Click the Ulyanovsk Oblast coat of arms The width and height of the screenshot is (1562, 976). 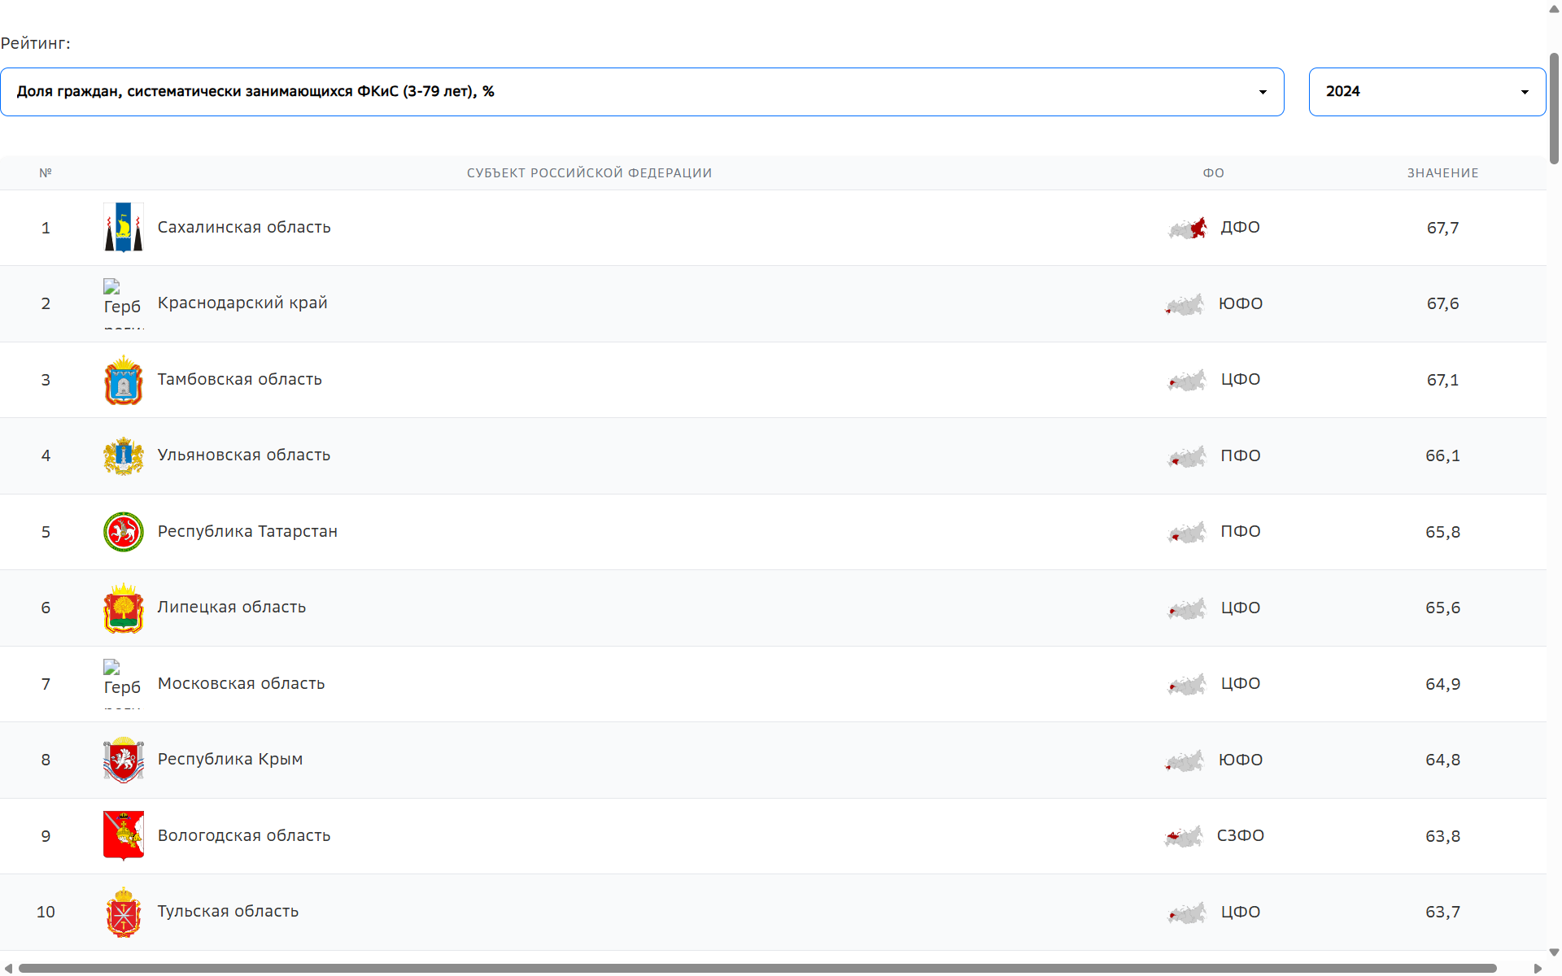pyautogui.click(x=124, y=455)
